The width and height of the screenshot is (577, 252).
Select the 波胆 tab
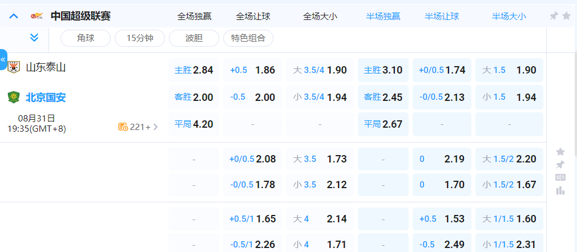(x=193, y=38)
